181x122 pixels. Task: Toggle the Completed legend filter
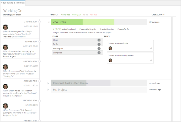coord(66,15)
